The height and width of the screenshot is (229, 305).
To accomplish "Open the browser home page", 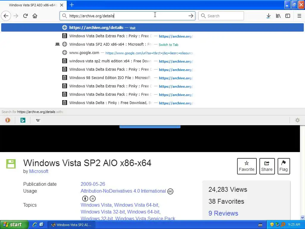I will tap(35, 16).
